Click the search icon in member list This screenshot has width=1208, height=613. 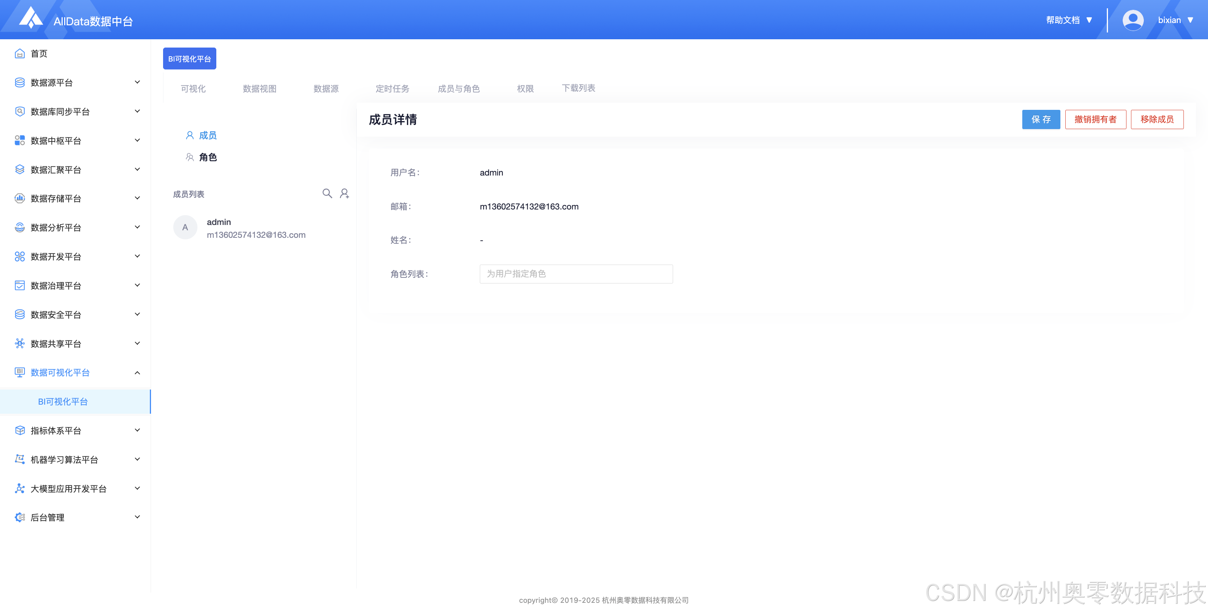tap(327, 193)
